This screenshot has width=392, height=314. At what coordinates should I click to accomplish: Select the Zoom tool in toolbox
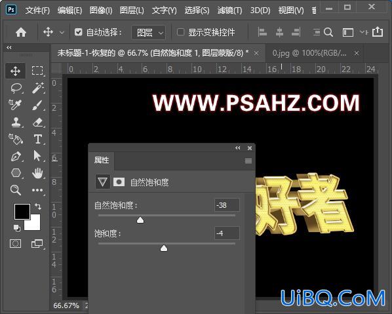click(x=16, y=190)
